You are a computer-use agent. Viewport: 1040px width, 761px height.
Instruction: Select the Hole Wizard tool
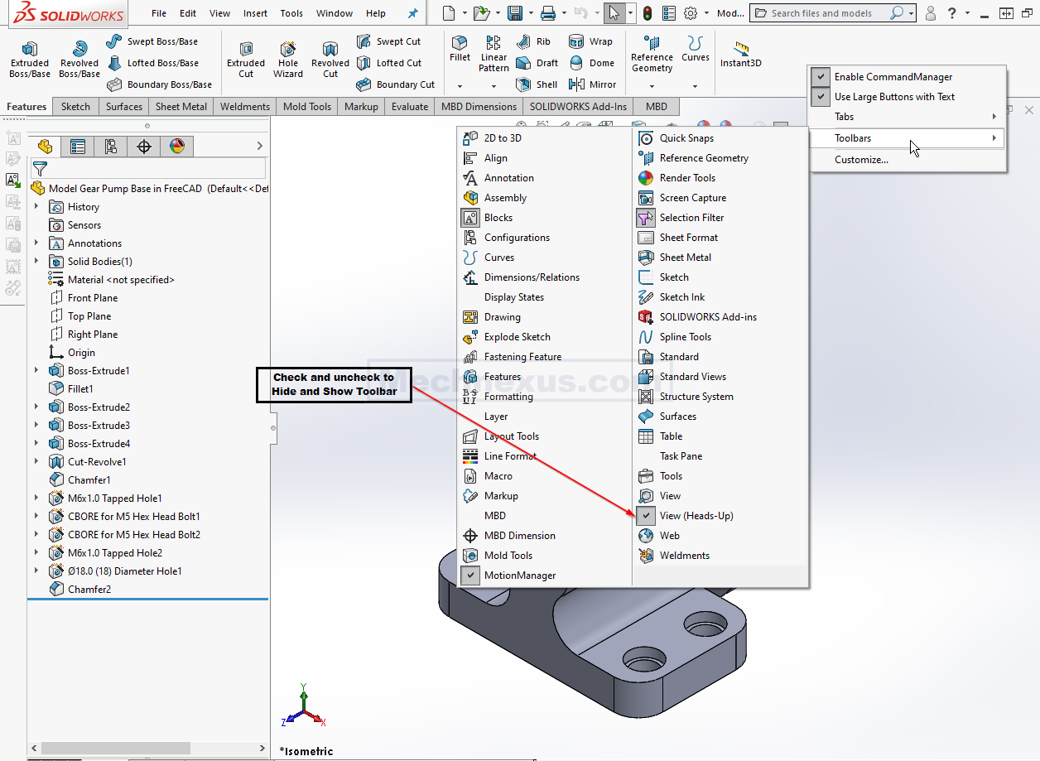(x=287, y=51)
